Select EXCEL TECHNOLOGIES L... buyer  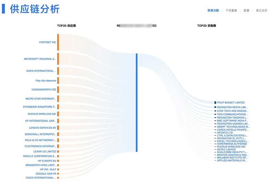click(233, 141)
